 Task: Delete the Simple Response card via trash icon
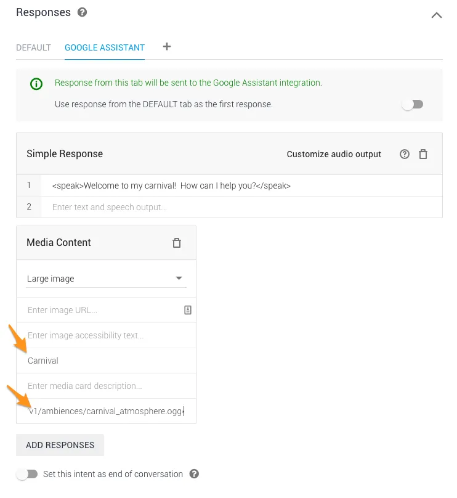[x=423, y=155]
